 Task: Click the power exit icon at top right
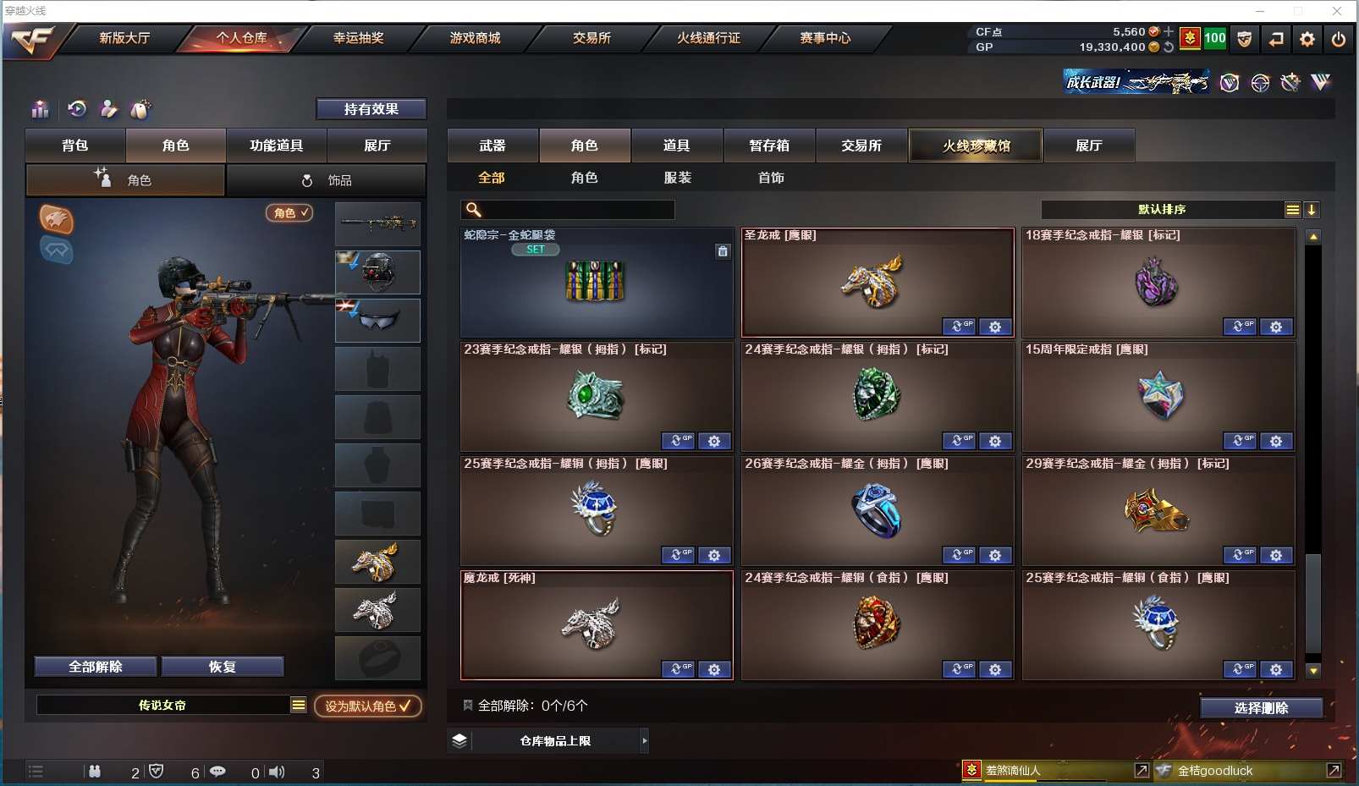pyautogui.click(x=1339, y=39)
